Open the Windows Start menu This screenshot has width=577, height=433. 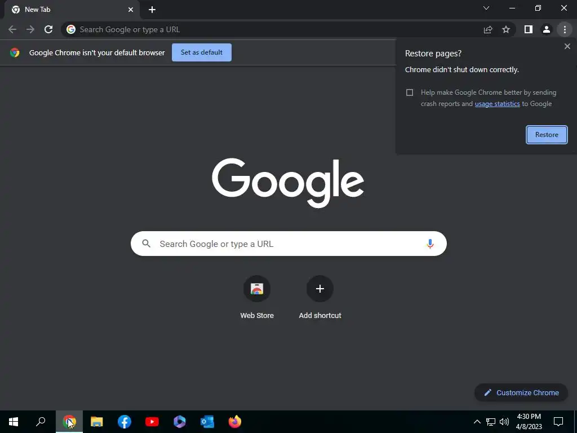14,422
